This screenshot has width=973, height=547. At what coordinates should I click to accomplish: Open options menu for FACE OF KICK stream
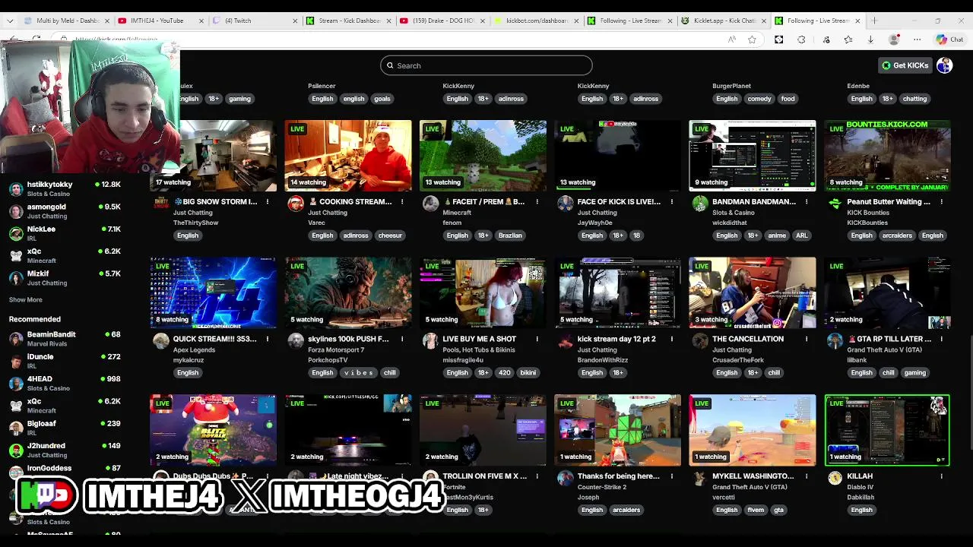(672, 202)
